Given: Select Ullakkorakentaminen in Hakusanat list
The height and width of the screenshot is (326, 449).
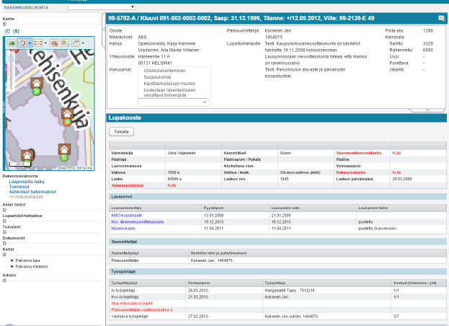Looking at the screenshot, I should [x=164, y=71].
